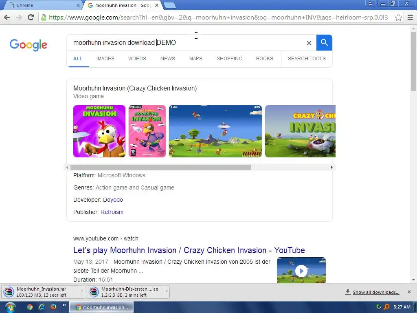Click the page vertical scrollbar thumb
Image resolution: width=417 pixels, height=313 pixels.
(x=413, y=61)
